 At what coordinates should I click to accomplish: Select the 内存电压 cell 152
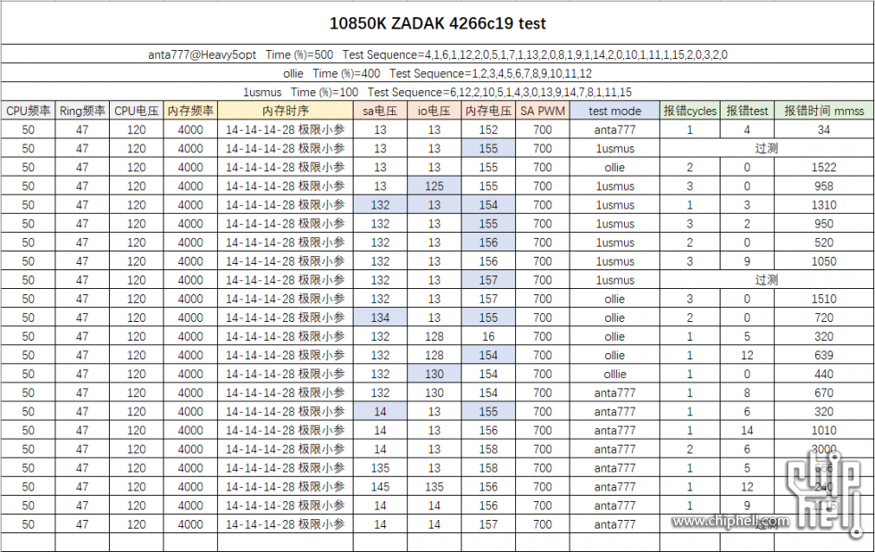488,130
